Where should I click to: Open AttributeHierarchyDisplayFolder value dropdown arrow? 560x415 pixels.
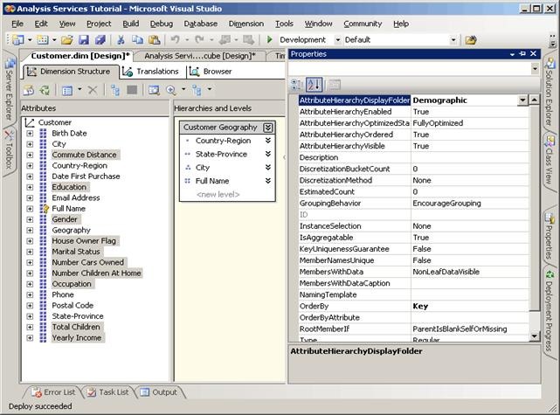click(522, 100)
